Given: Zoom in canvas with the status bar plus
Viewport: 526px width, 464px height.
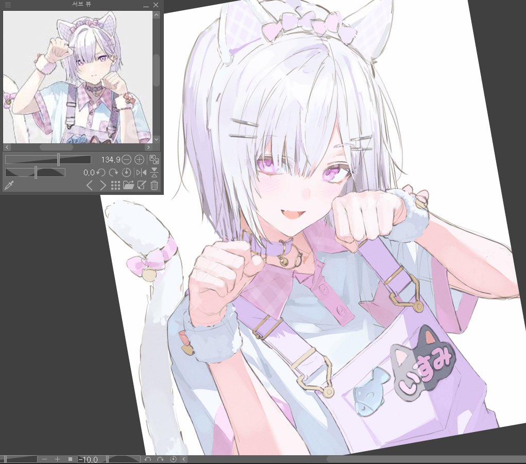Looking at the screenshot, I should pyautogui.click(x=57, y=459).
